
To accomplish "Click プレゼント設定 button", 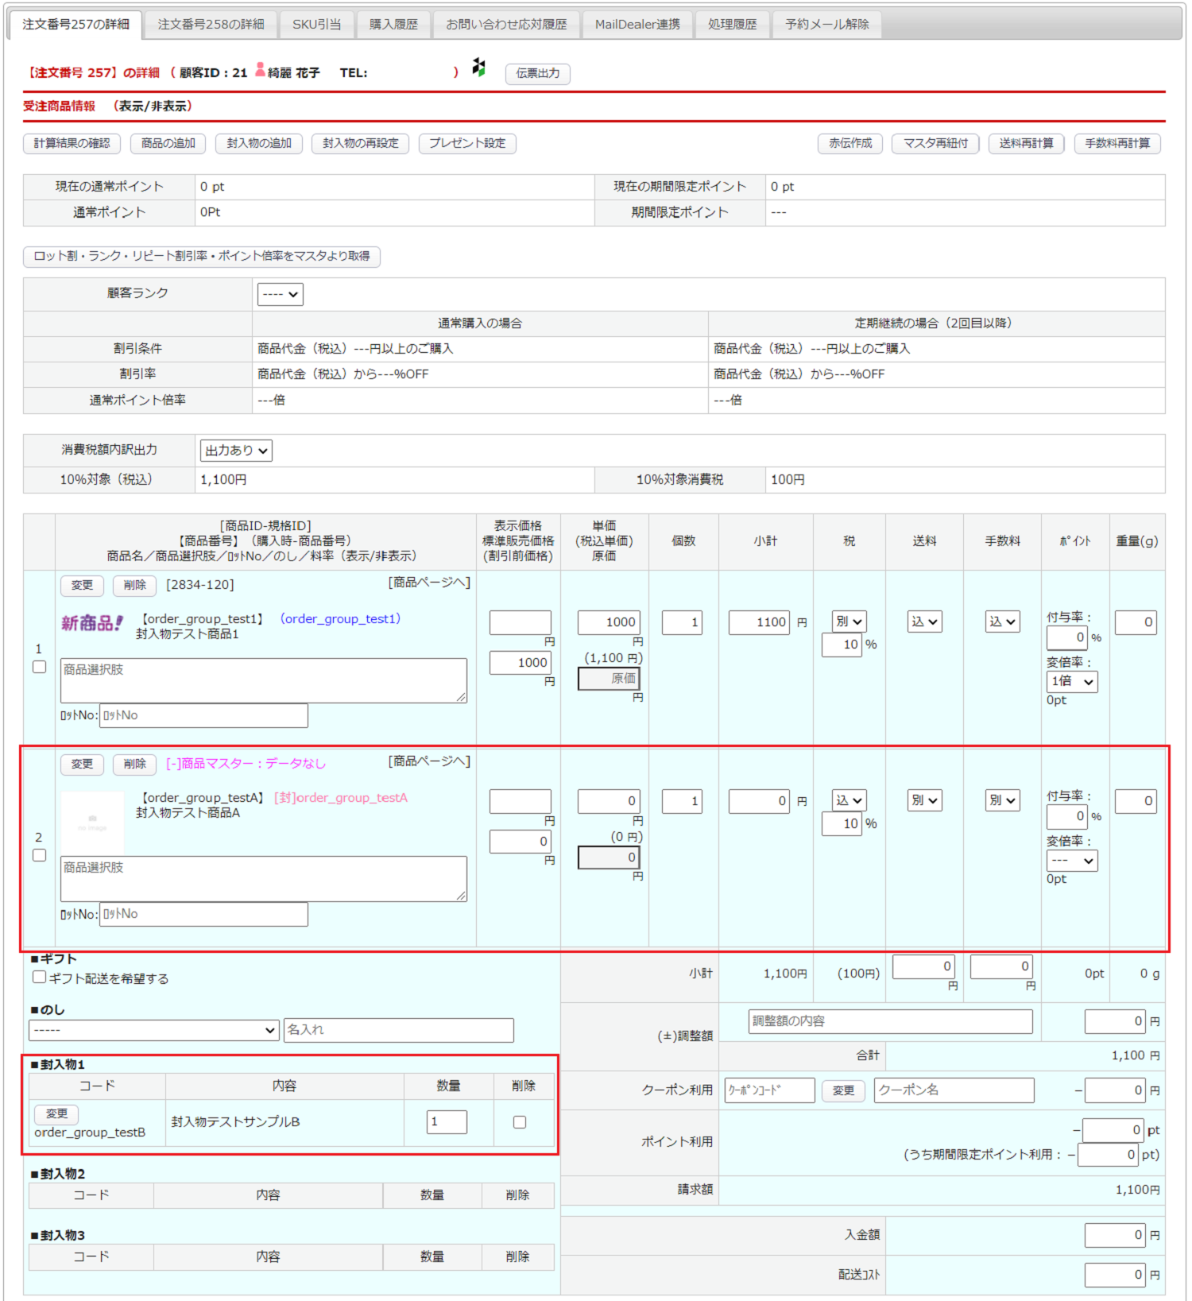I will click(467, 143).
